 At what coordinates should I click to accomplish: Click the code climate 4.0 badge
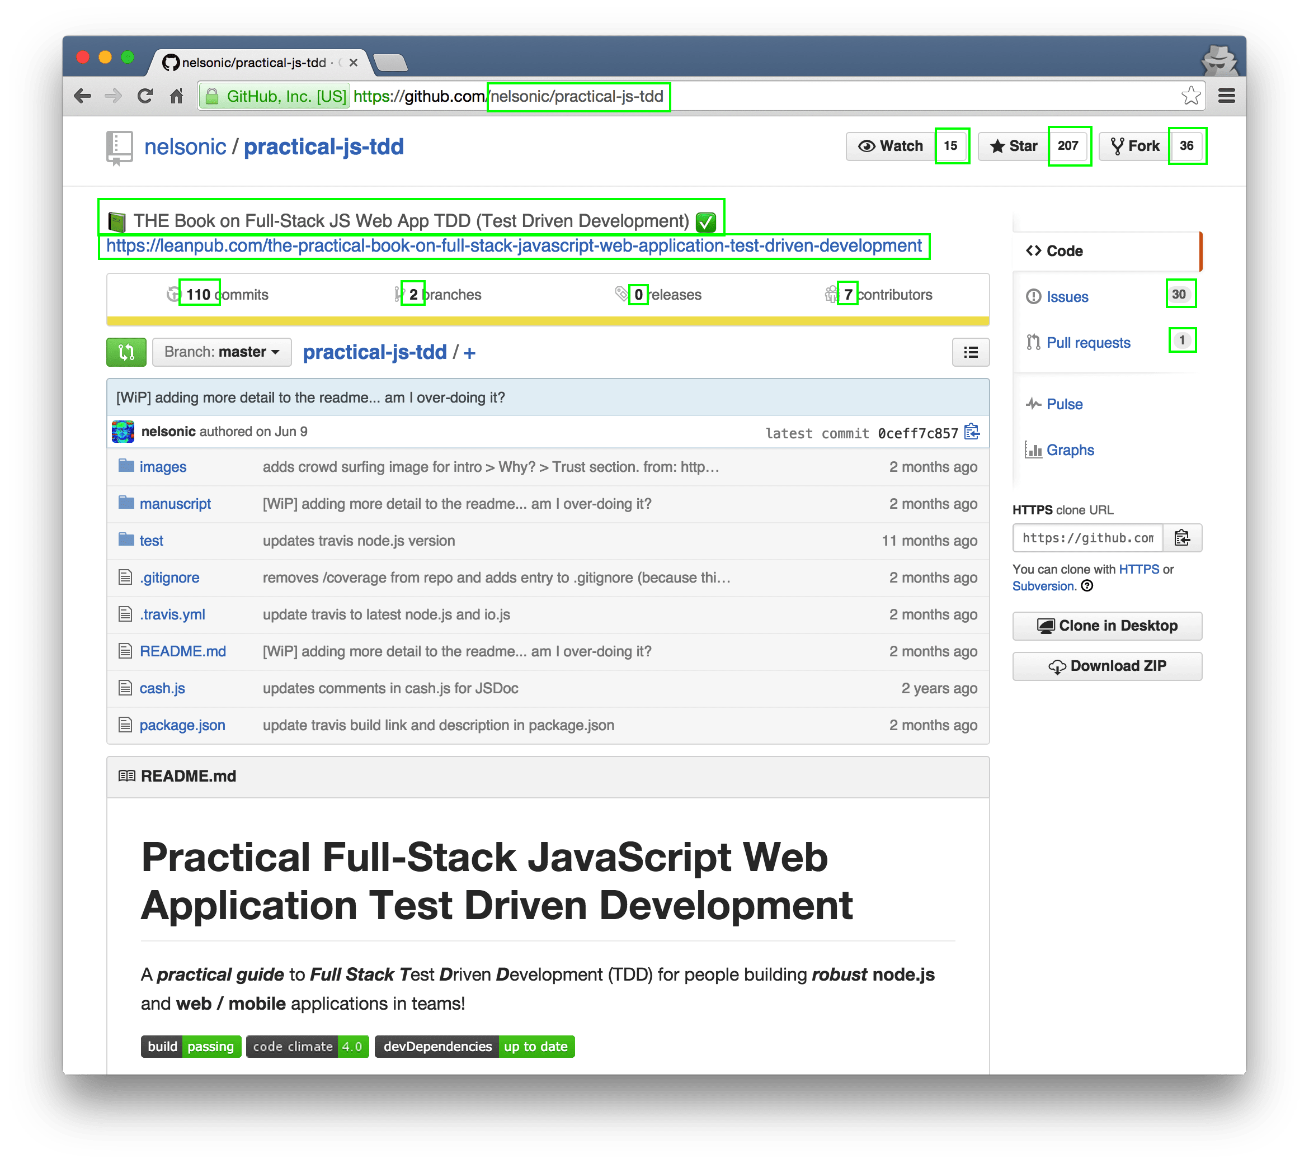[308, 1046]
